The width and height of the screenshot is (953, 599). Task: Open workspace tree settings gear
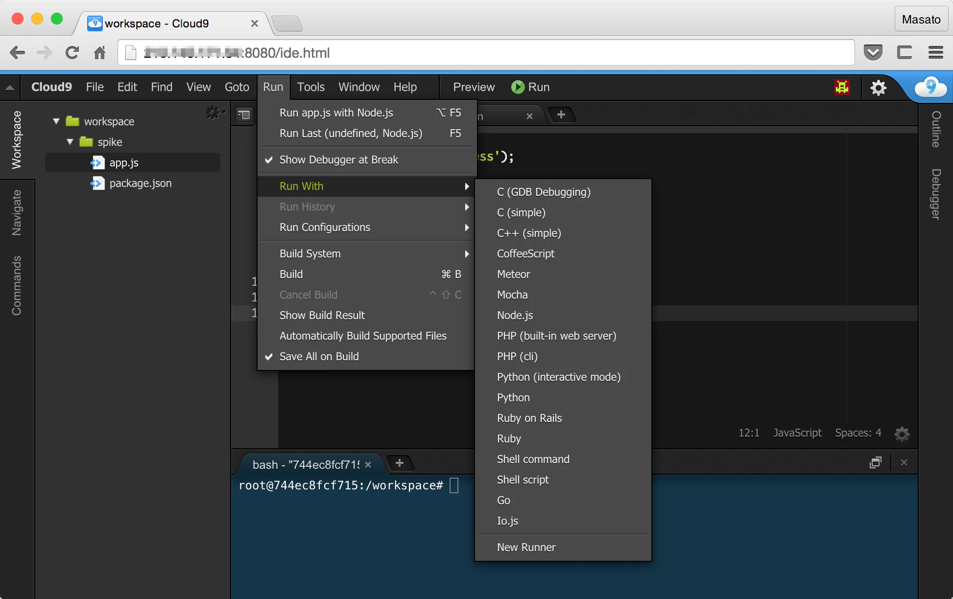click(x=214, y=113)
